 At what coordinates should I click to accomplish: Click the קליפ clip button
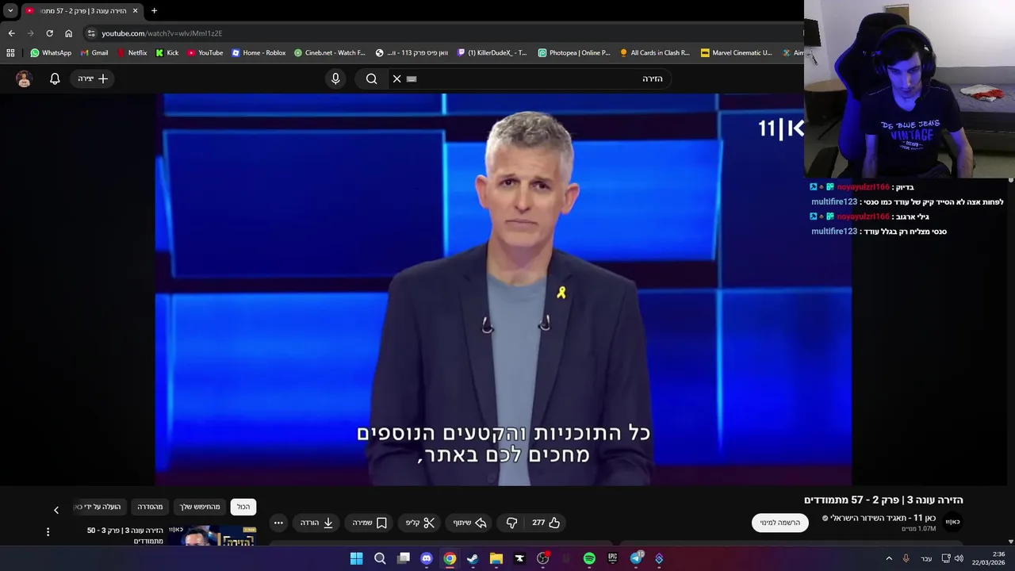420,523
